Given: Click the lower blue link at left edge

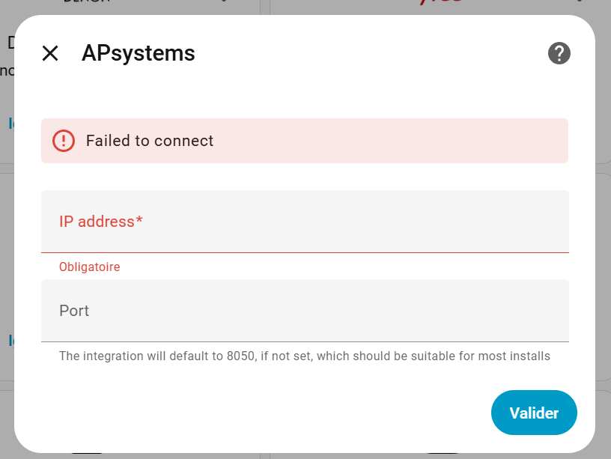Looking at the screenshot, I should tap(10, 341).
